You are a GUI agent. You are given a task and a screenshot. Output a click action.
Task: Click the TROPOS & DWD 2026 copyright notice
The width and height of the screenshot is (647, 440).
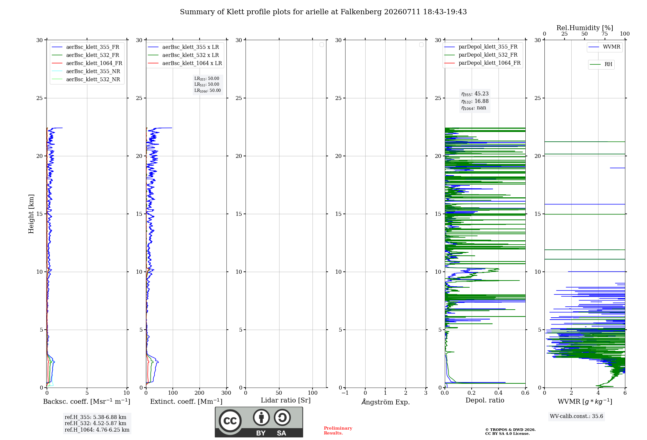510,432
